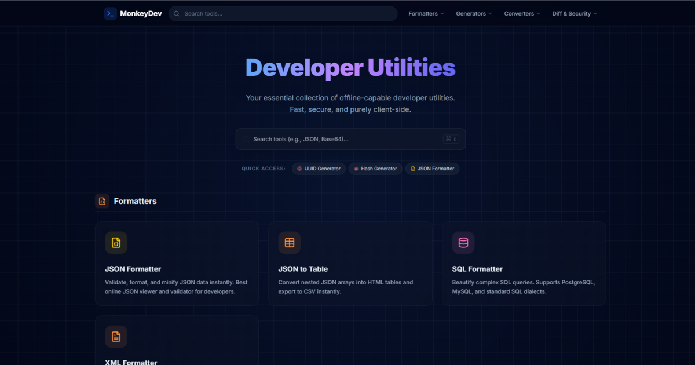This screenshot has height=365, width=695.
Task: Select the Hash Generator quick access chip
Action: click(375, 169)
